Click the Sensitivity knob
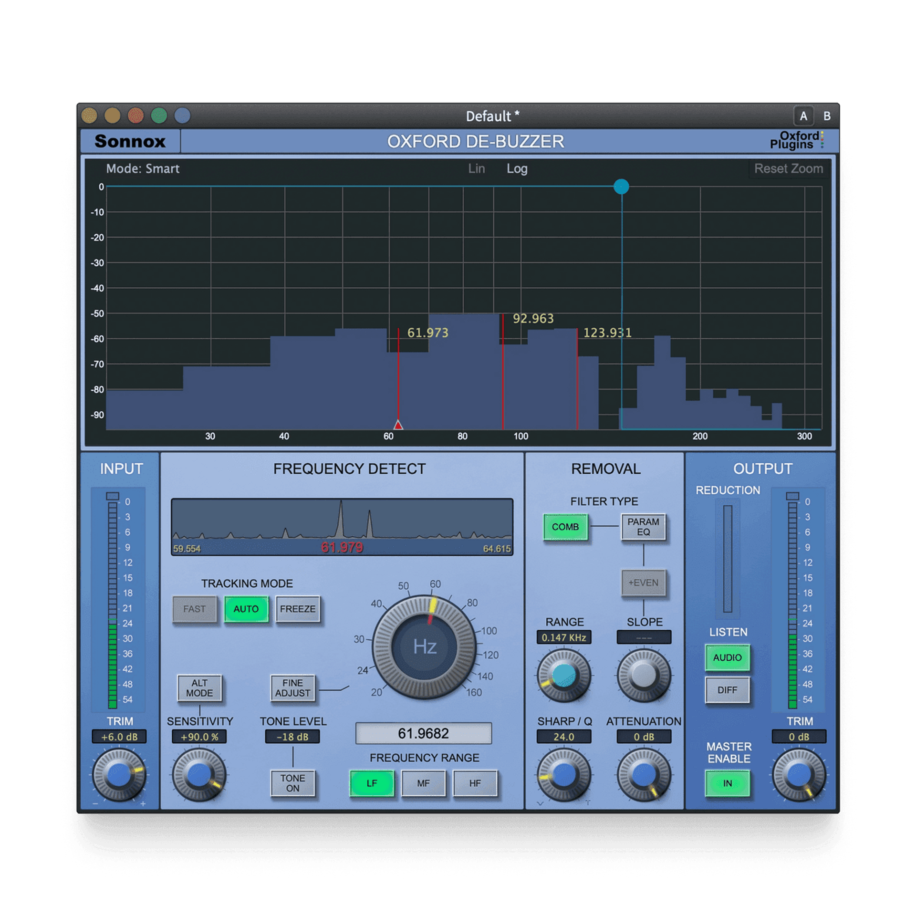Viewport: 916px width, 916px height. click(199, 775)
